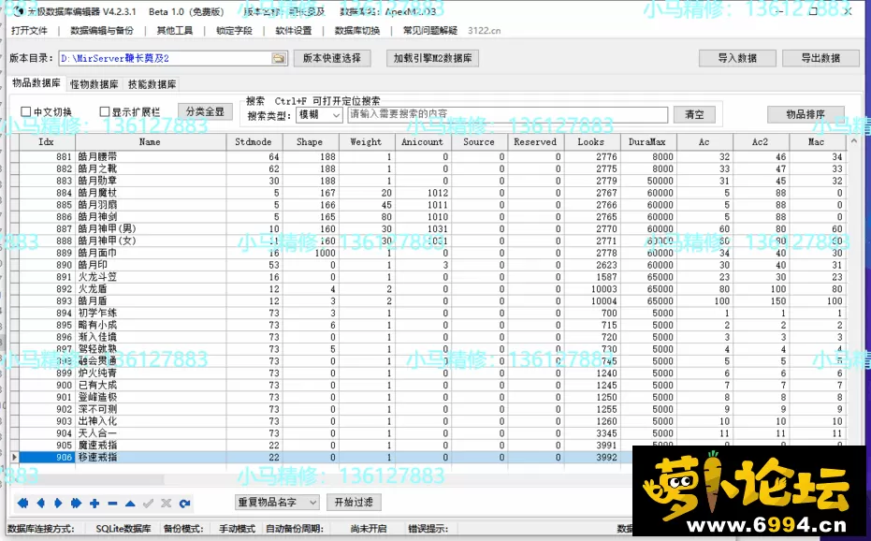Sort by the Idx column header
The height and width of the screenshot is (541, 871).
47,142
